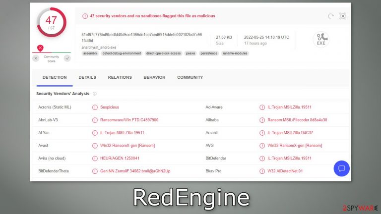The image size is (381, 214).
Task: Vote positive with the checkmark community button
Action: tap(67, 58)
